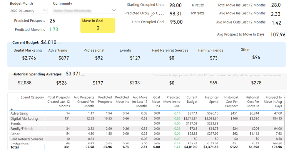Click the Current Budget column header

pyautogui.click(x=192, y=100)
